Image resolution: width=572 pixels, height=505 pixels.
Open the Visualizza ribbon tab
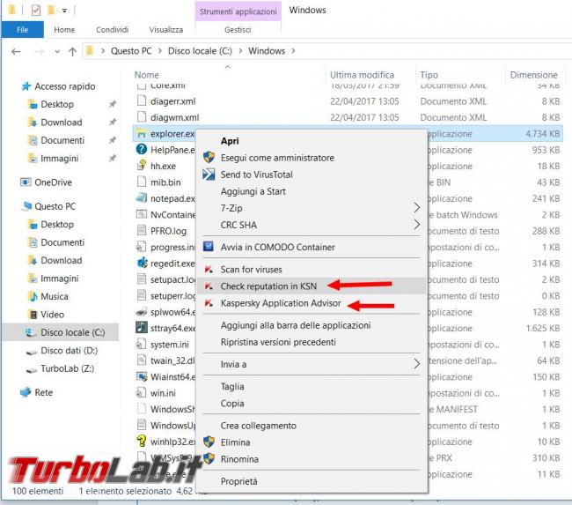point(166,30)
